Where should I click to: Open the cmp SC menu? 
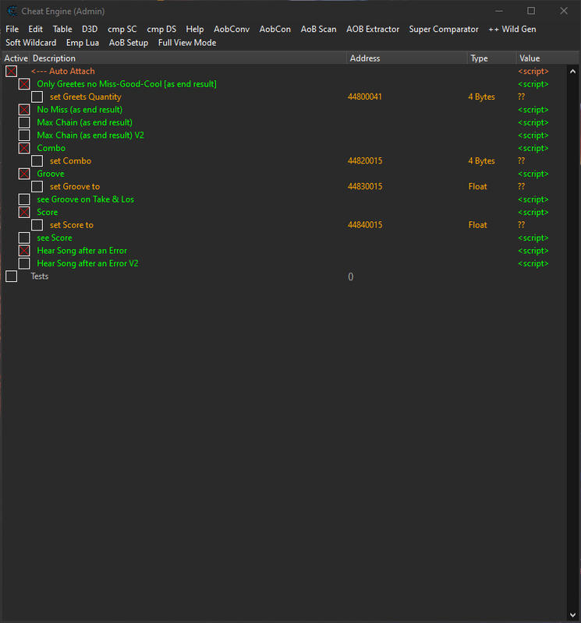click(x=122, y=29)
